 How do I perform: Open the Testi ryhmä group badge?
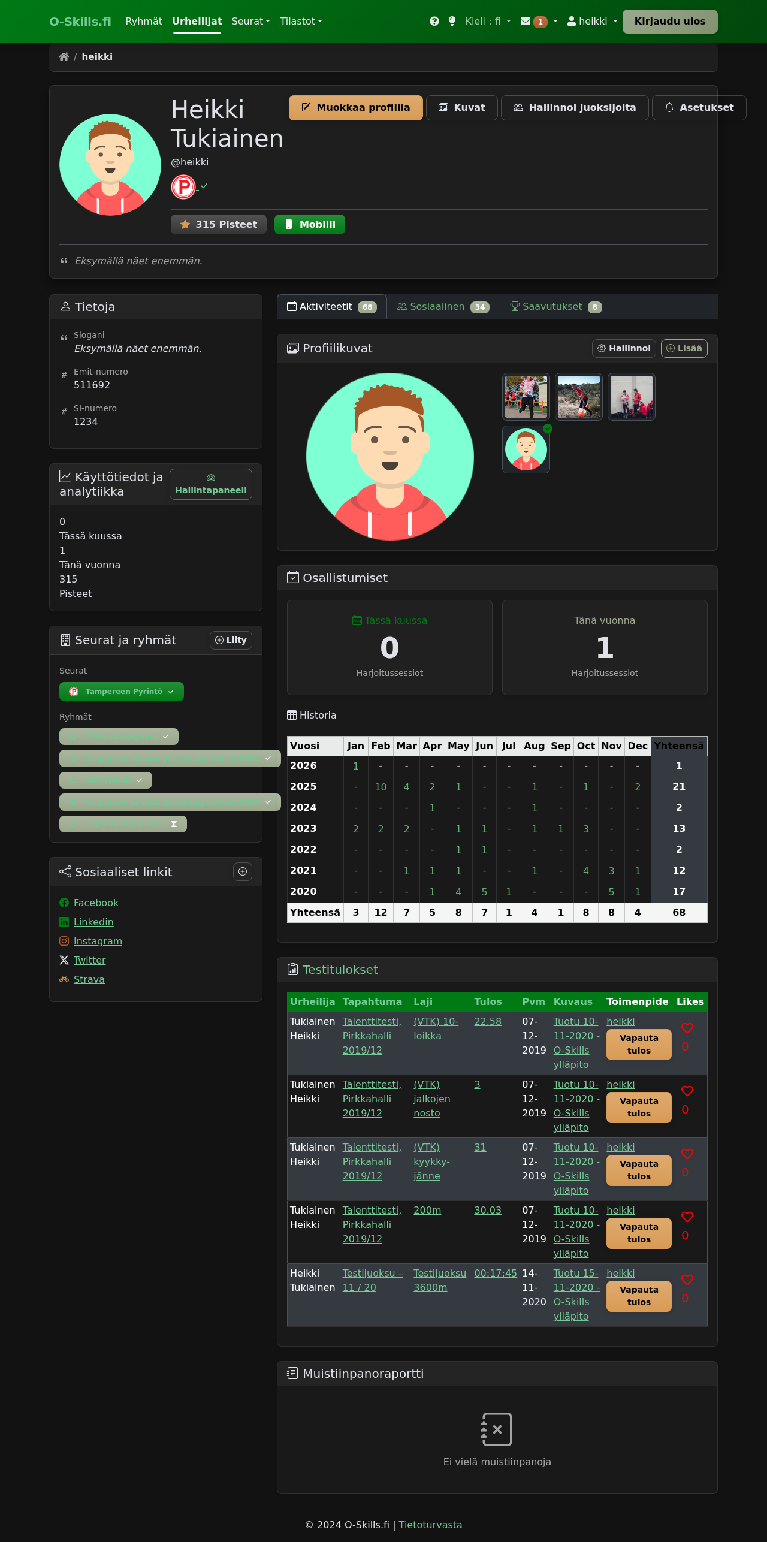point(105,780)
